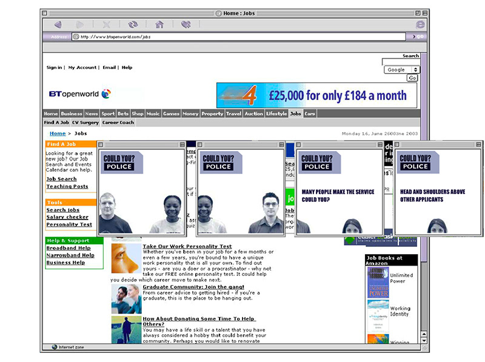This screenshot has height=362, width=485.
Task: Stop loading with the X toolbar icon
Action: [x=107, y=24]
